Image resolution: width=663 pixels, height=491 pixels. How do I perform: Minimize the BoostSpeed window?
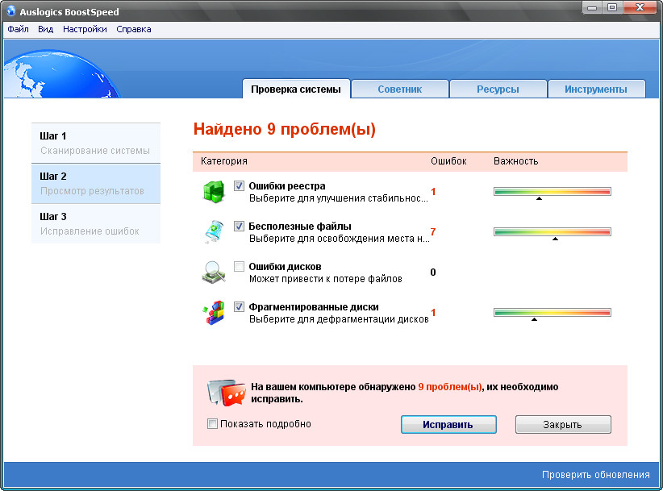click(592, 7)
